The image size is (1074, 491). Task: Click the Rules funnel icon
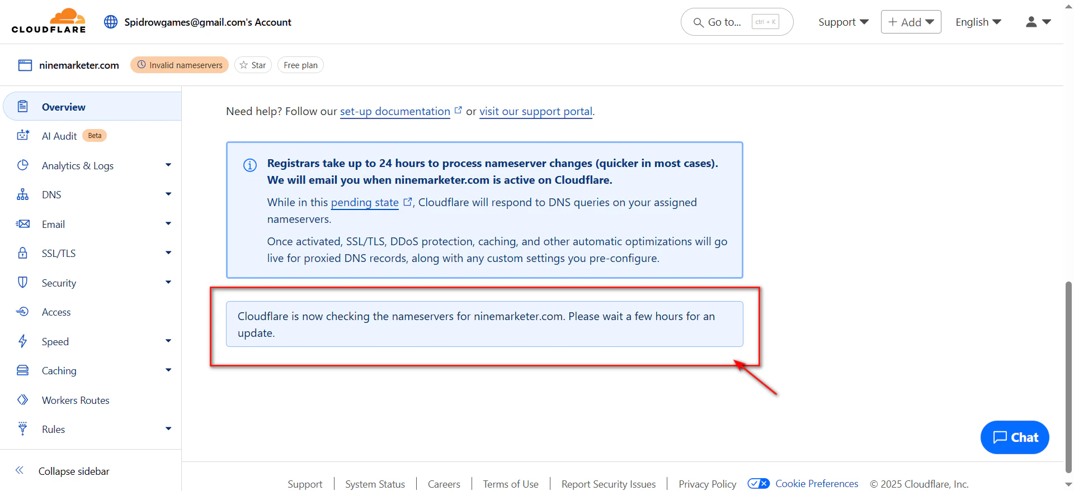pyautogui.click(x=23, y=428)
